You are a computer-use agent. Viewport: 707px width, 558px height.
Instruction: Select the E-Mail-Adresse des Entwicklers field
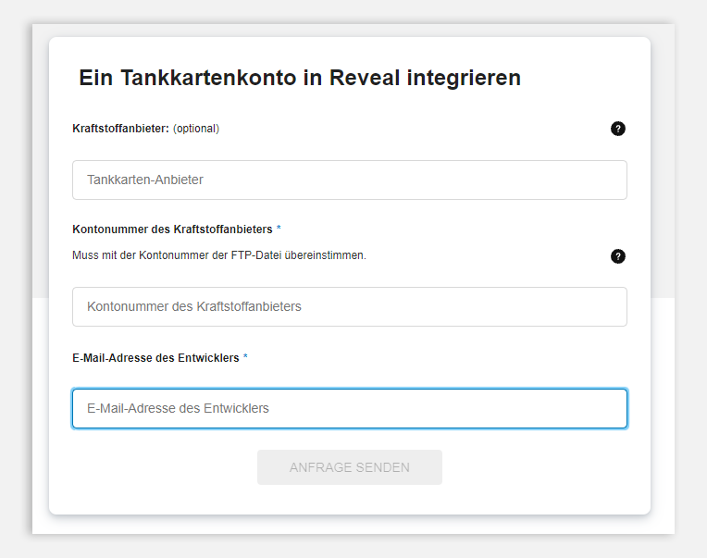click(x=350, y=408)
